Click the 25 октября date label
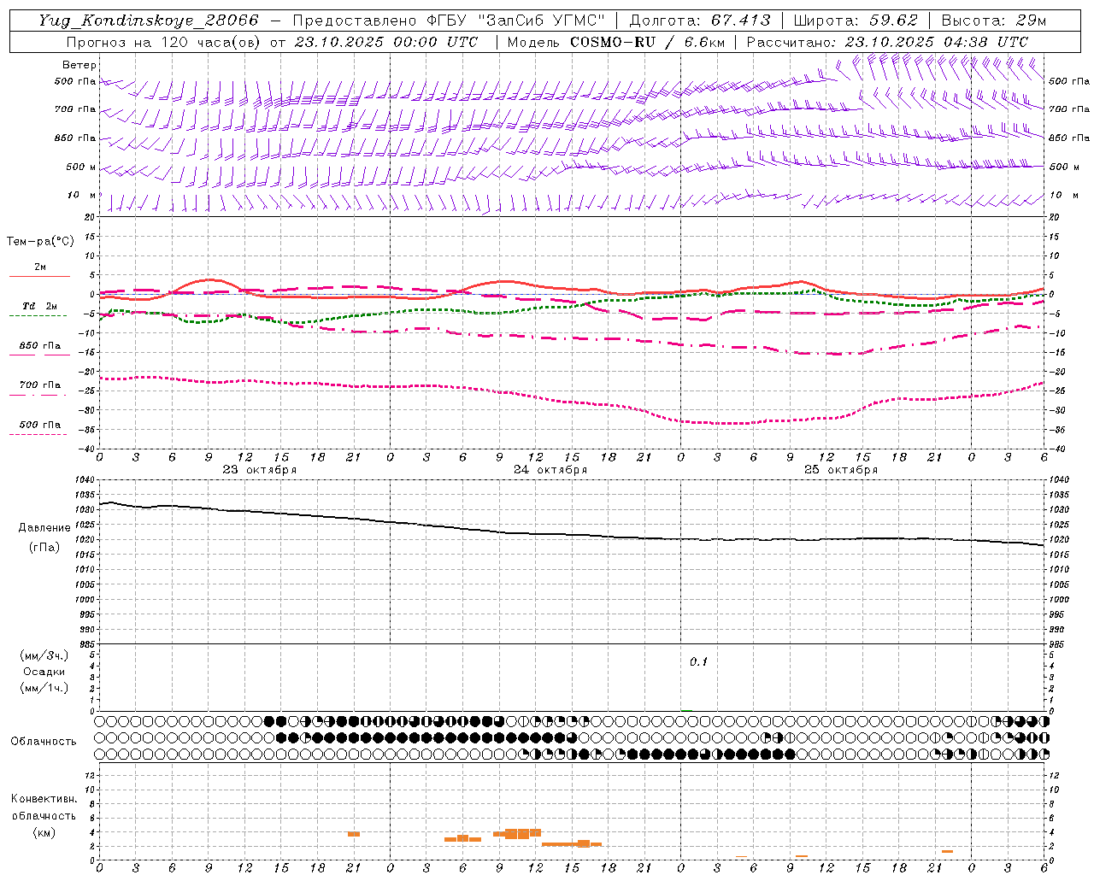 point(841,470)
